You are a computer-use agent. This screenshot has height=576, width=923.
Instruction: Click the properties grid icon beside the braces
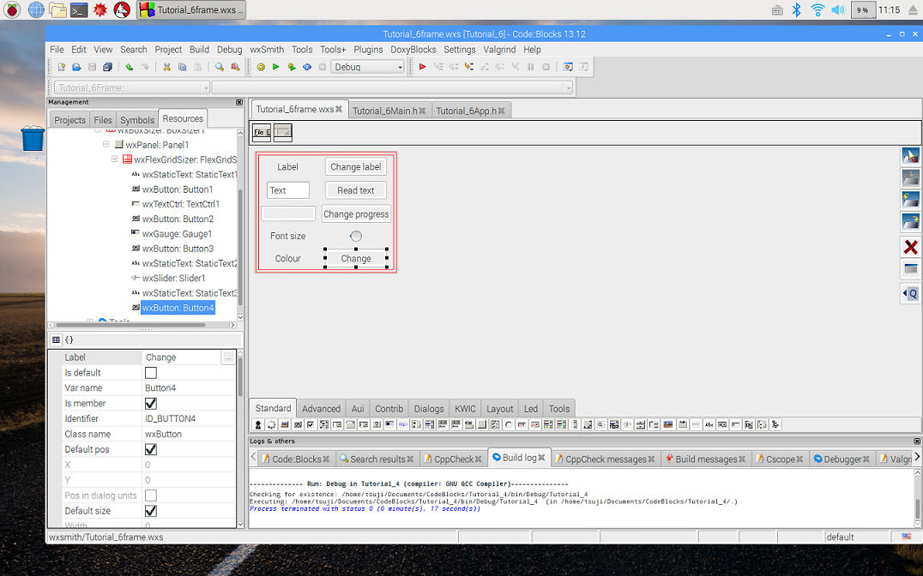(x=56, y=339)
